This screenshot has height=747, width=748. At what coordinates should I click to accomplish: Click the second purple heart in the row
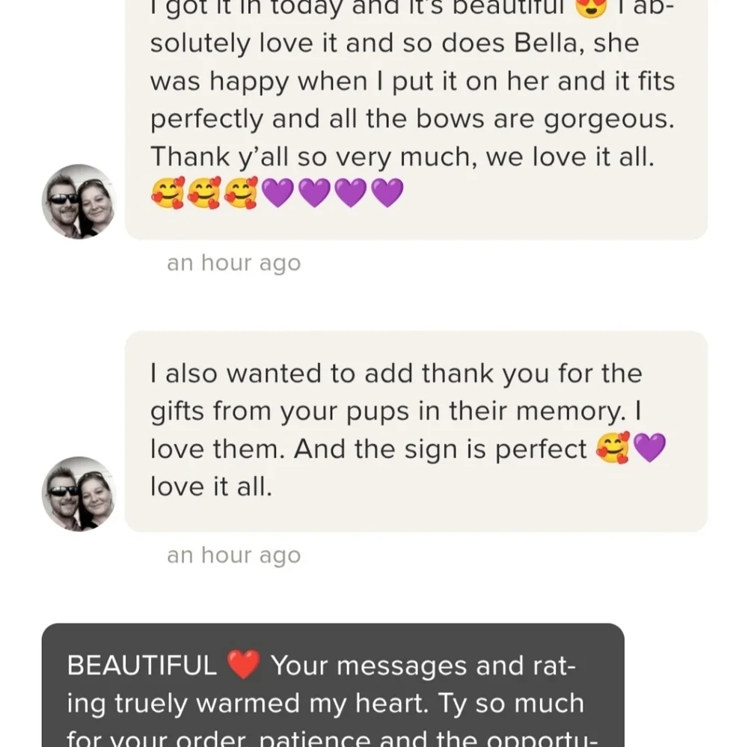pos(315,193)
